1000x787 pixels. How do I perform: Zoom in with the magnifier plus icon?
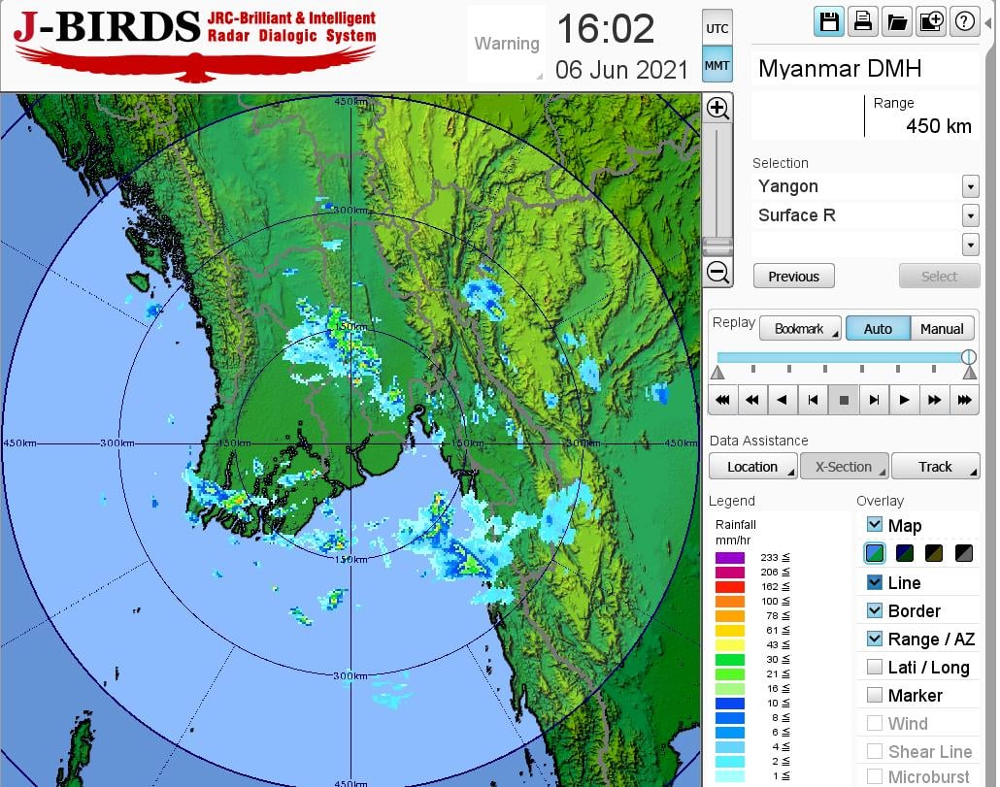[717, 108]
